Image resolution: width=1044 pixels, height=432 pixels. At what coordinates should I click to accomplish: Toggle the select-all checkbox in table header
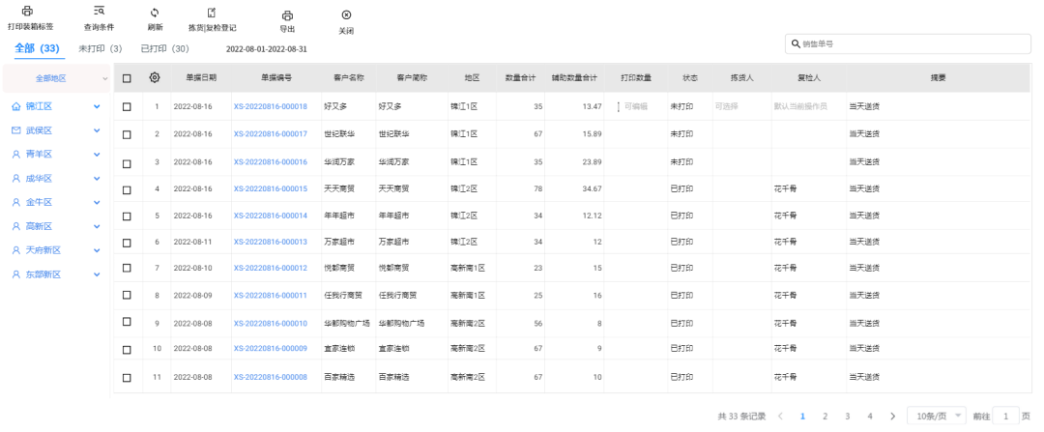tap(127, 77)
